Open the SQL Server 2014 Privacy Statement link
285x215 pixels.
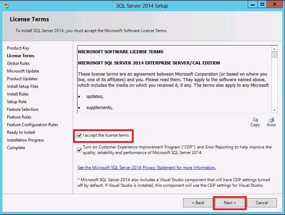click(x=147, y=168)
